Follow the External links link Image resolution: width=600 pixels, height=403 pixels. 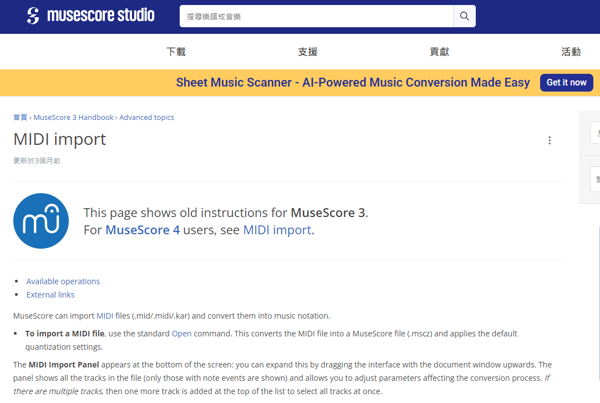50,294
